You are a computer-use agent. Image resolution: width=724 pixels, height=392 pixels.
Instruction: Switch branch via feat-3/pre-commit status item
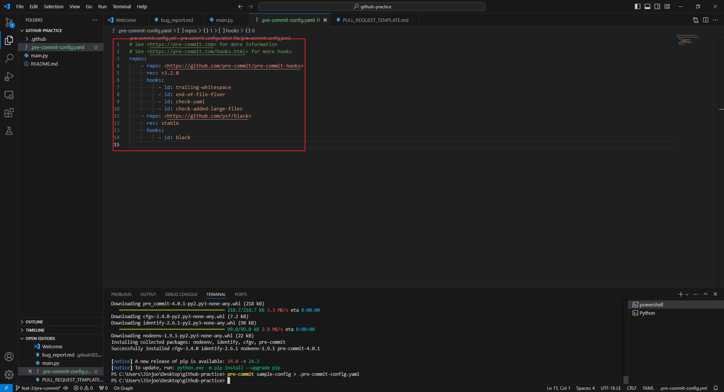[x=38, y=388]
